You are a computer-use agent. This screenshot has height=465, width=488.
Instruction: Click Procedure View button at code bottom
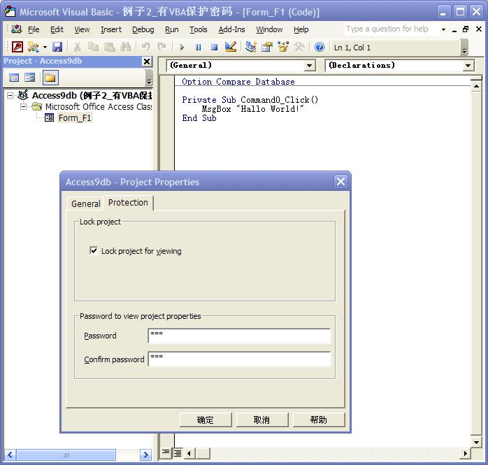(x=166, y=452)
